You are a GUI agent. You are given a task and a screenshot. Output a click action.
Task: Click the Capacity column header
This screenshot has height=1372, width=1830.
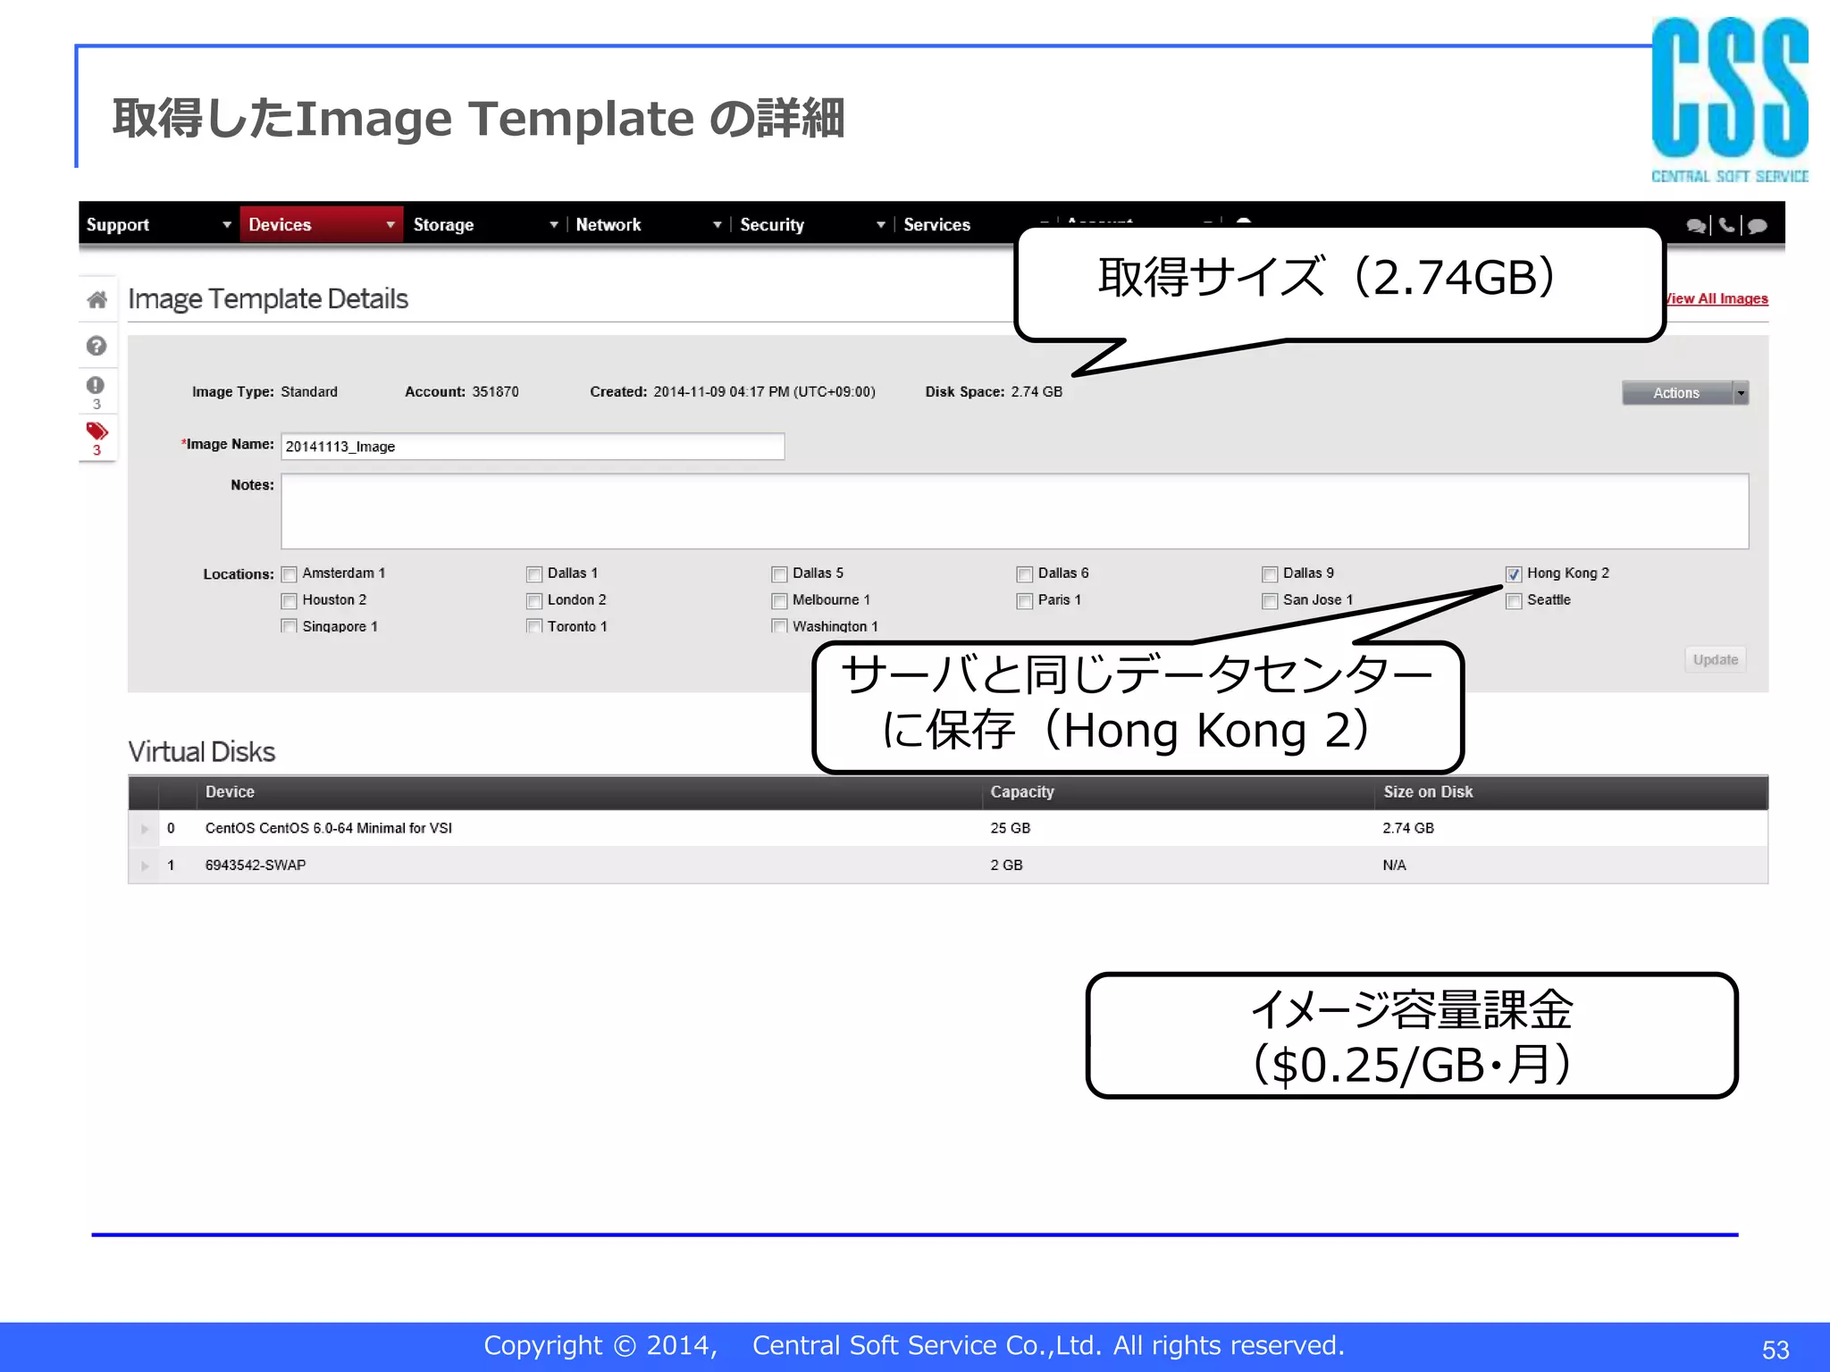tap(1022, 792)
